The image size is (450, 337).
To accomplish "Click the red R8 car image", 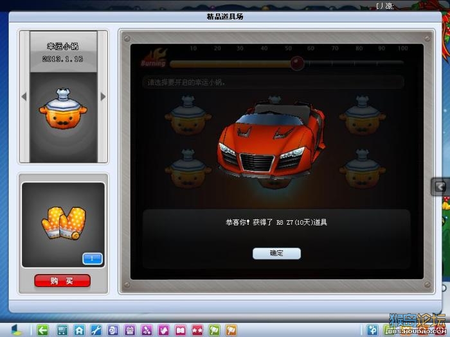I will click(x=271, y=141).
